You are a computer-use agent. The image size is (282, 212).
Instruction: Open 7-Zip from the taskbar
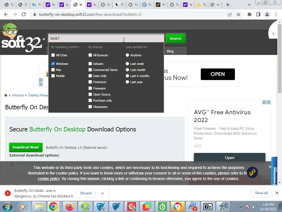[x=208, y=206]
